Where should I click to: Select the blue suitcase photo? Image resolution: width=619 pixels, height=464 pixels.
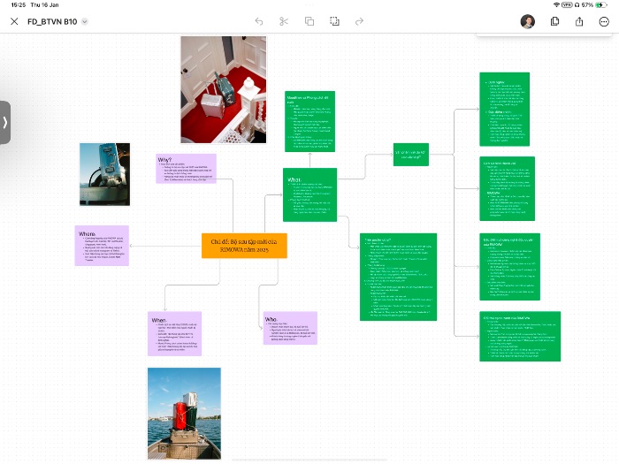pyautogui.click(x=104, y=174)
